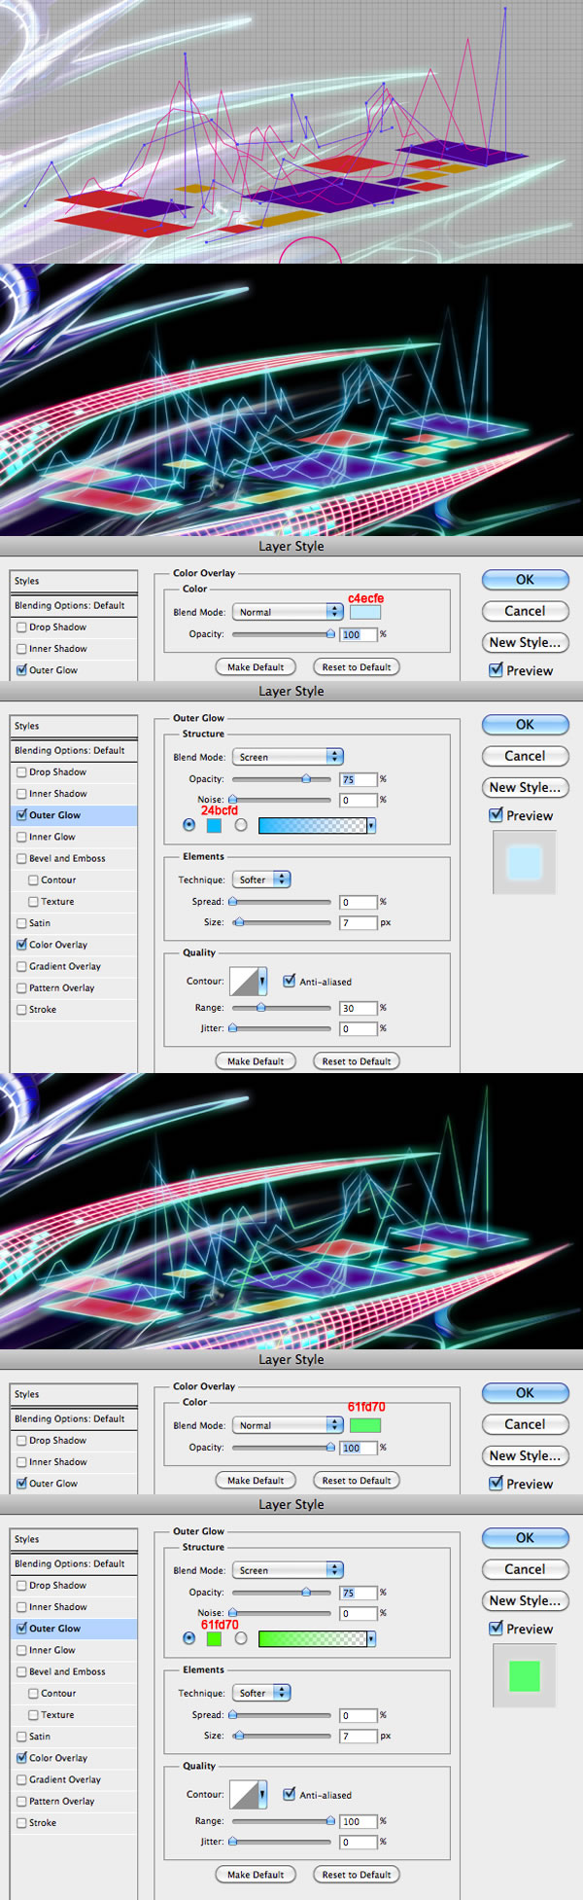Click OK in the light-blue Color Overlay dialog
Viewport: 583px width, 1900px height.
[525, 580]
